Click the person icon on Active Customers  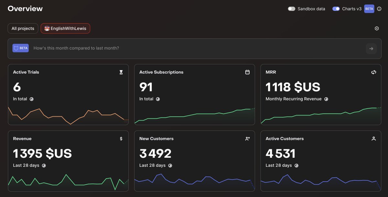coord(374,139)
